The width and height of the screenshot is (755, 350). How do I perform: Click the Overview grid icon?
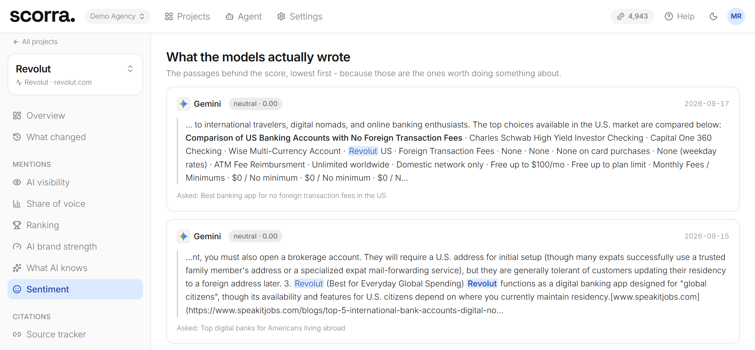pos(17,116)
